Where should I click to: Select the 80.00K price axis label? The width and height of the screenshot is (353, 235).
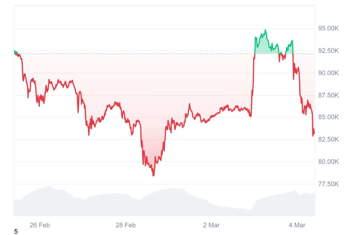point(329,162)
